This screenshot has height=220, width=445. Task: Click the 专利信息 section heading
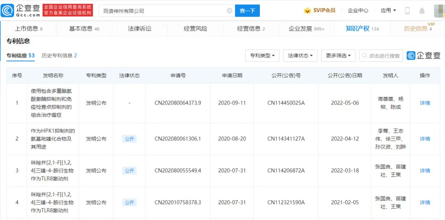point(18,41)
